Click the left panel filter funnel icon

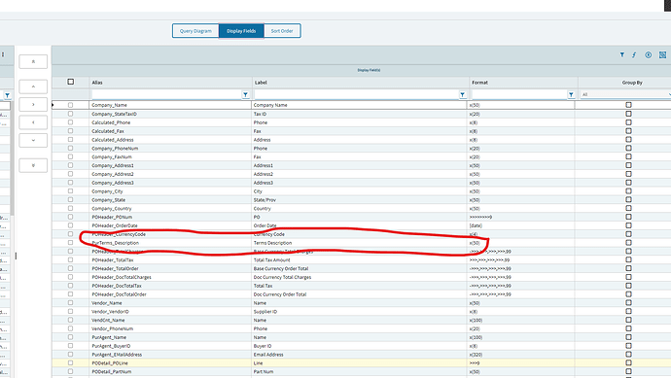point(7,95)
